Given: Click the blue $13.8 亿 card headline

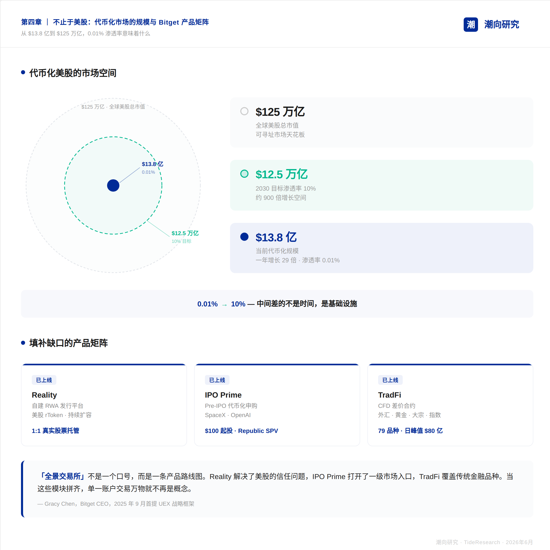Looking at the screenshot, I should click(276, 237).
